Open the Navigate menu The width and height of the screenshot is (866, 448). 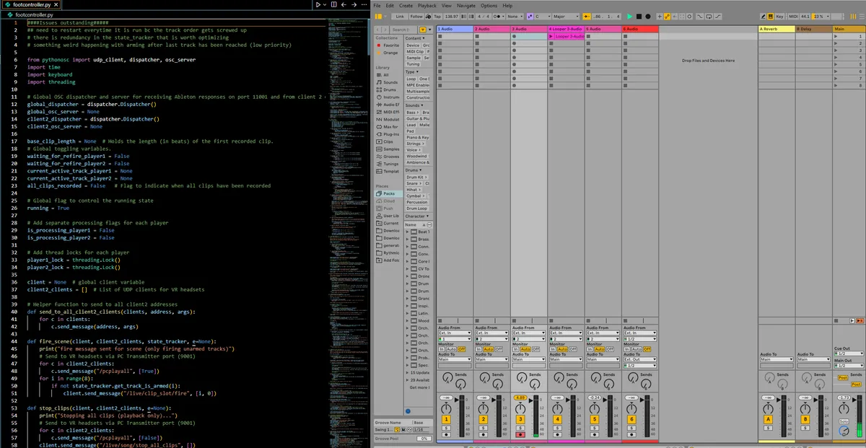tap(466, 6)
